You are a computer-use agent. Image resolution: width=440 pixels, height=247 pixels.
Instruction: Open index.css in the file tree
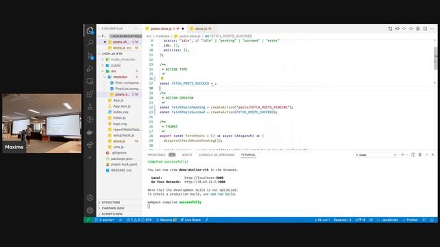click(x=121, y=112)
